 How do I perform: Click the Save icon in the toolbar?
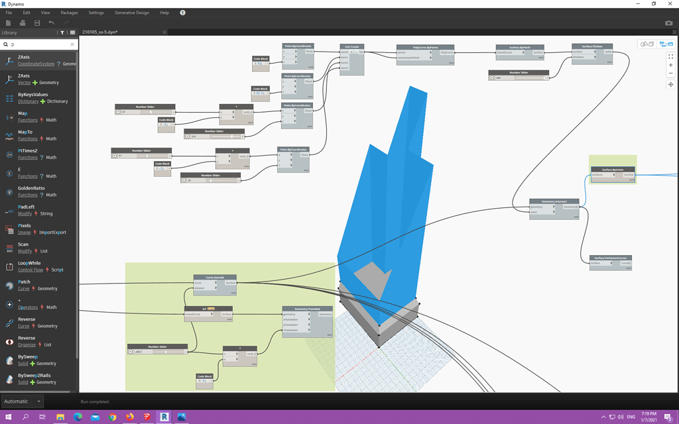(37, 22)
